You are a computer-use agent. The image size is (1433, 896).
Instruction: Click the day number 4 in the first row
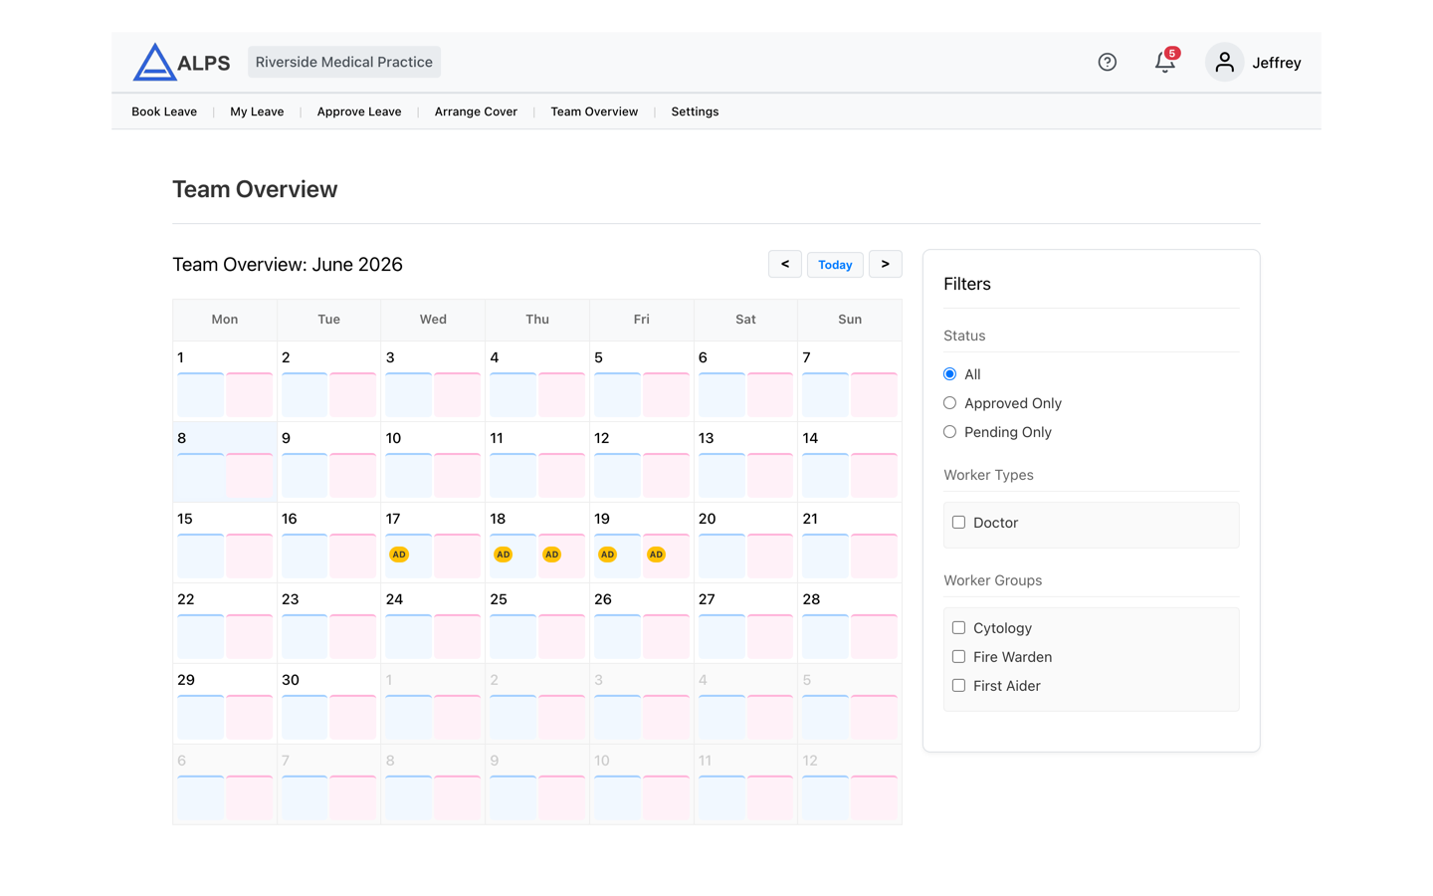pyautogui.click(x=495, y=357)
